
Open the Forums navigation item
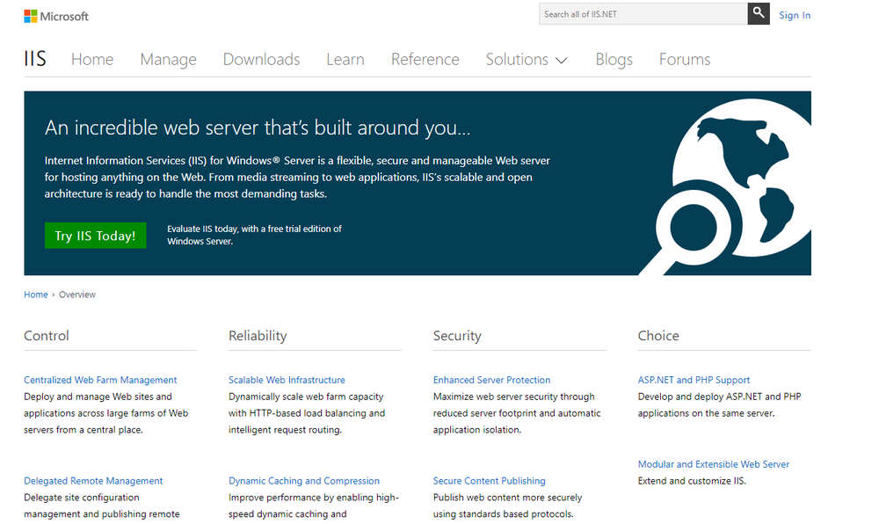(685, 60)
